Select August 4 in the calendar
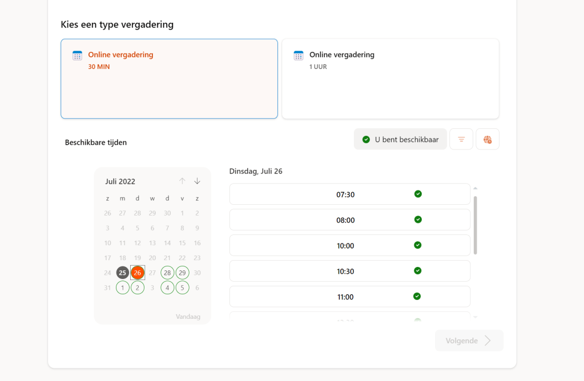 [x=167, y=288]
